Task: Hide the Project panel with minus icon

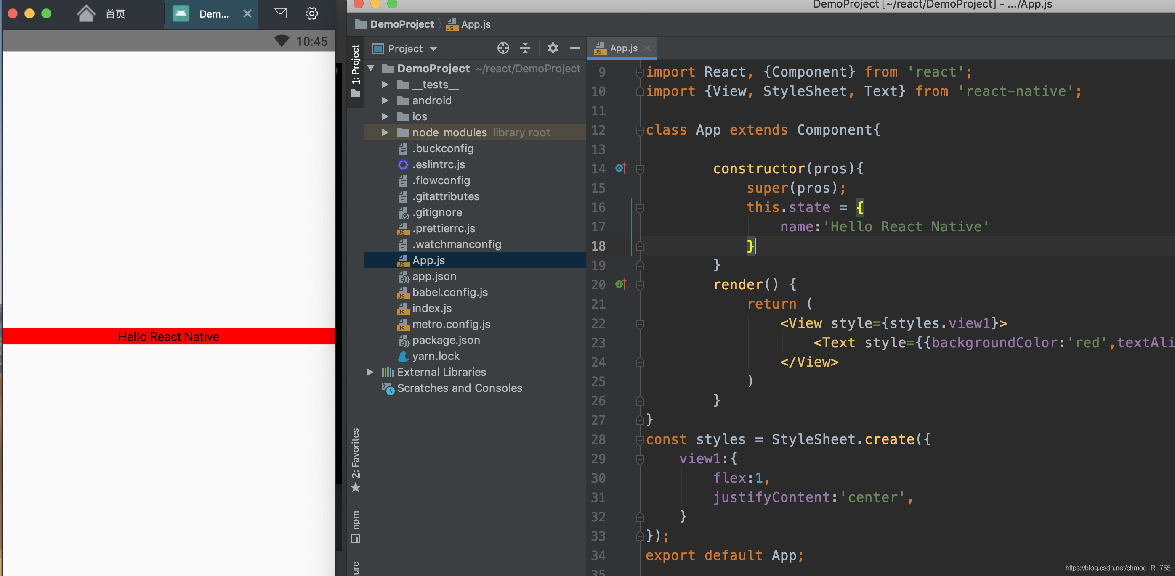Action: pos(574,48)
